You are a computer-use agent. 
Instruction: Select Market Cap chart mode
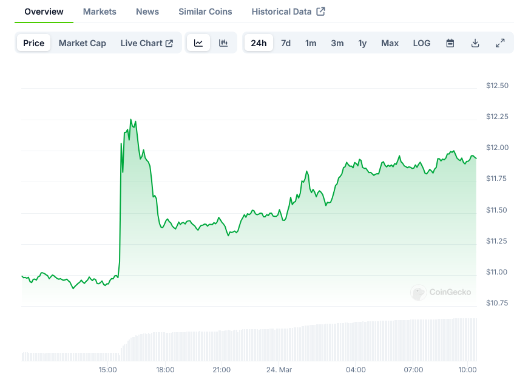pyautogui.click(x=83, y=43)
